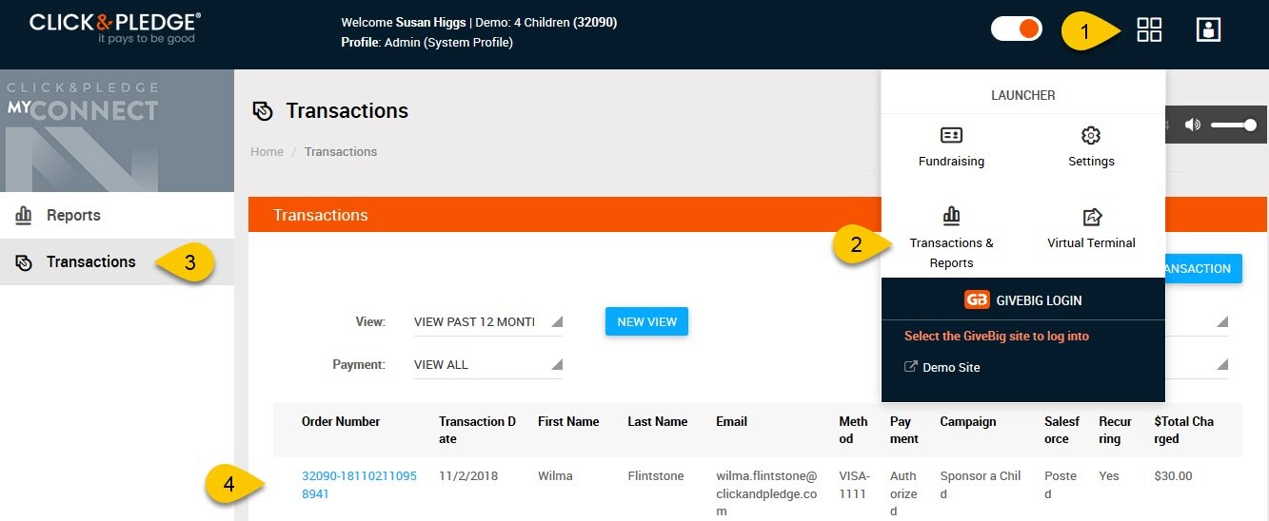Click the Transactions icon in sidebar
Screen dimensions: 1269x521
coord(24,262)
